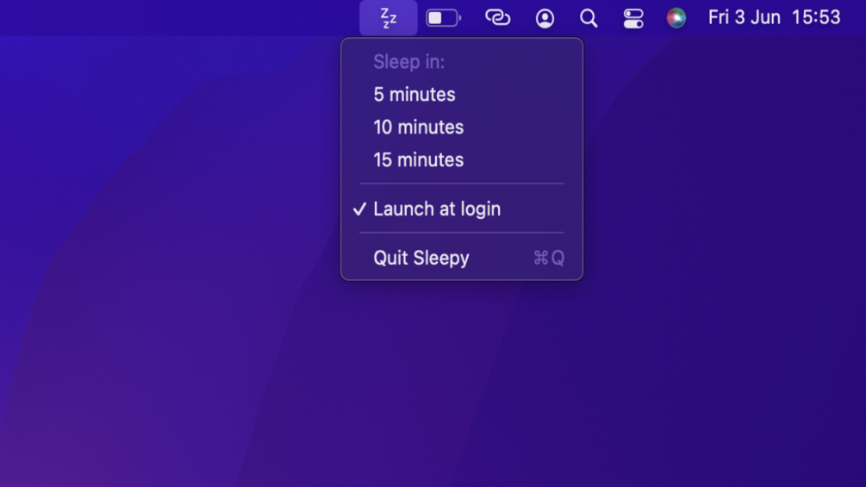The height and width of the screenshot is (487, 866).
Task: Open the user account menu bar icon
Action: [x=545, y=18]
